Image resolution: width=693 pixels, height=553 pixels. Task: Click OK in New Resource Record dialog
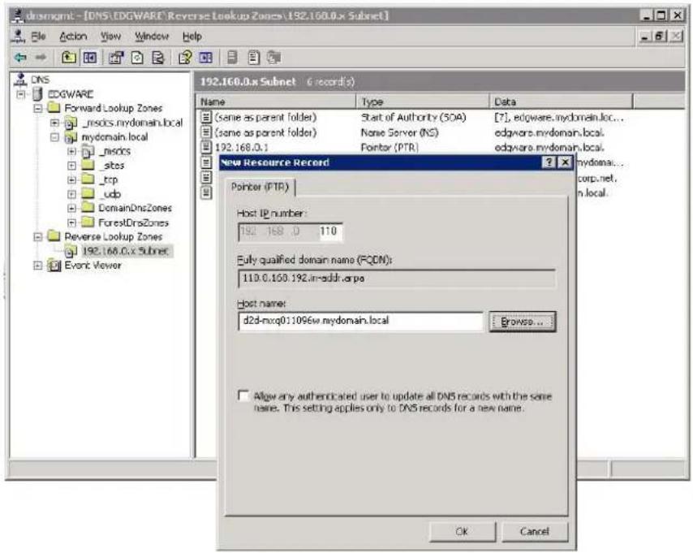(x=462, y=531)
